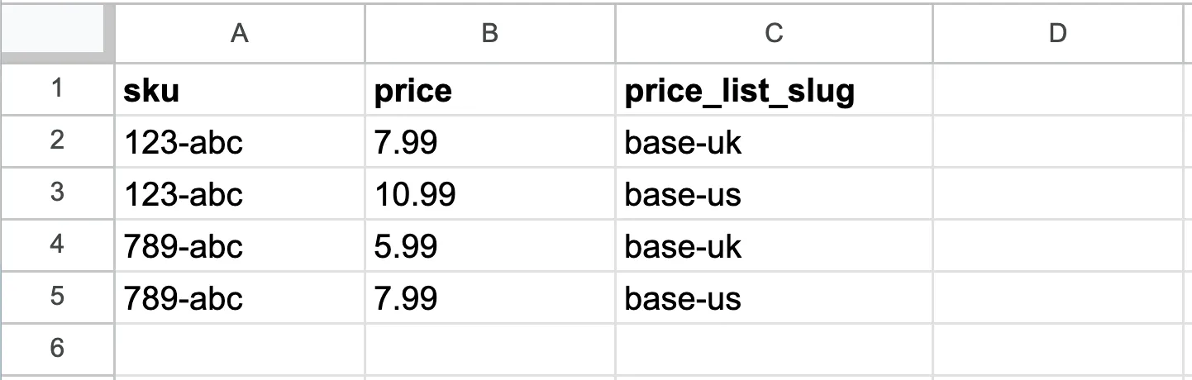Select column A header
1192x380 pixels.
[x=240, y=32]
